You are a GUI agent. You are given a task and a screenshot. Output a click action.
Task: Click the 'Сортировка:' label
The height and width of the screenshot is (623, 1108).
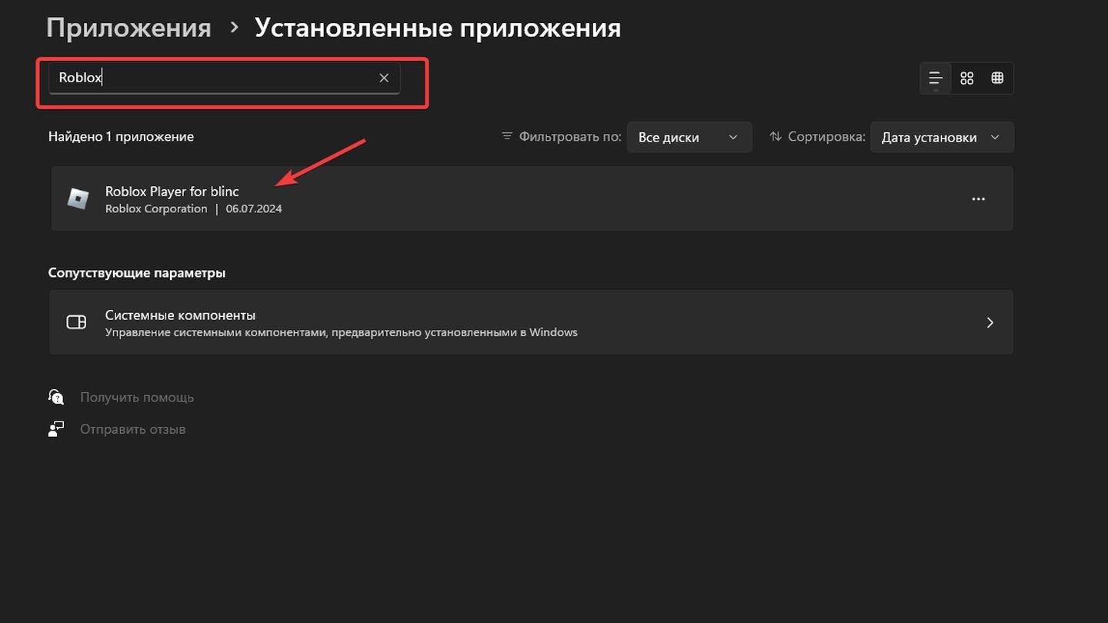point(827,136)
